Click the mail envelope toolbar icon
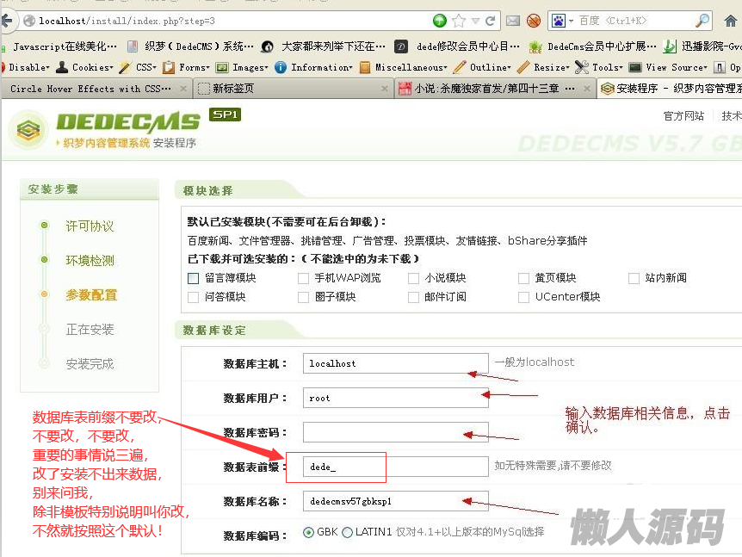This screenshot has height=557, width=742. click(513, 21)
